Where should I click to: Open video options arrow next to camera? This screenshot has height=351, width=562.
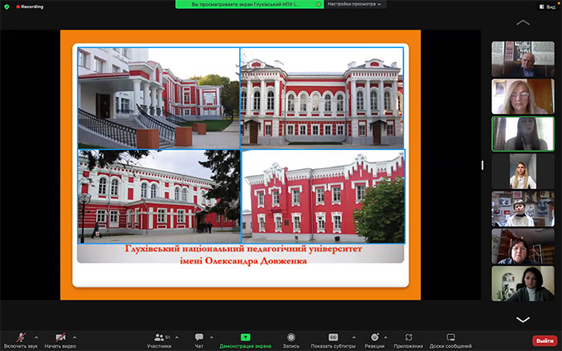pos(75,337)
